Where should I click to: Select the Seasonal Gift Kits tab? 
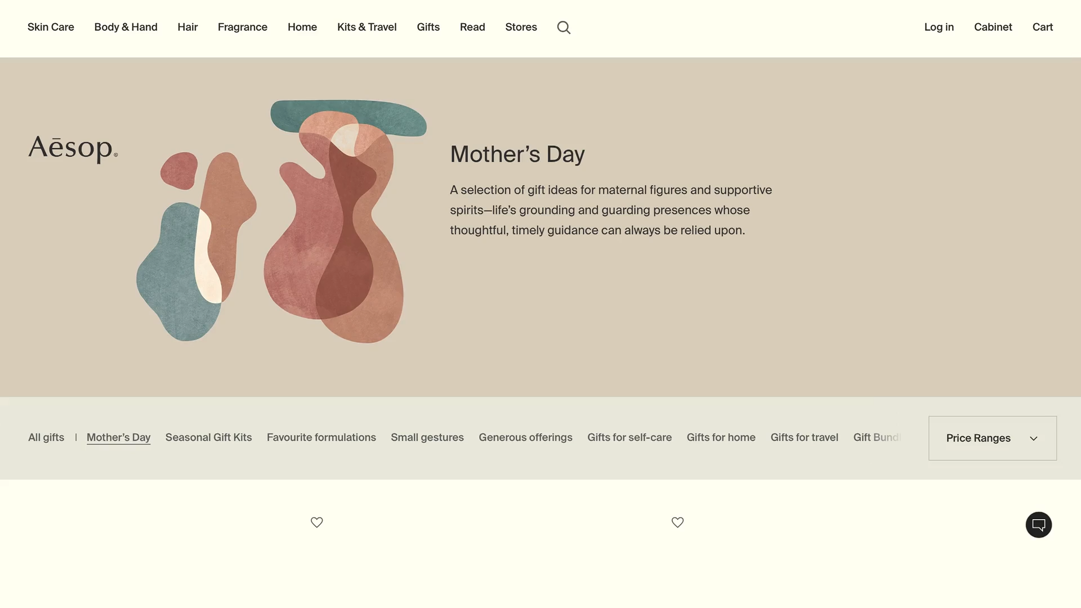pos(208,437)
